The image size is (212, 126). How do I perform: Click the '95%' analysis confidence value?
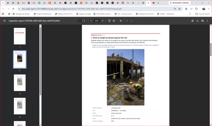[x=113, y=121]
